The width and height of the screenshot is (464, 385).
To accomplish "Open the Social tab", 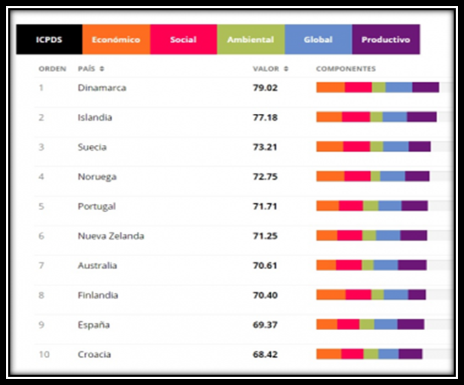I will (183, 40).
